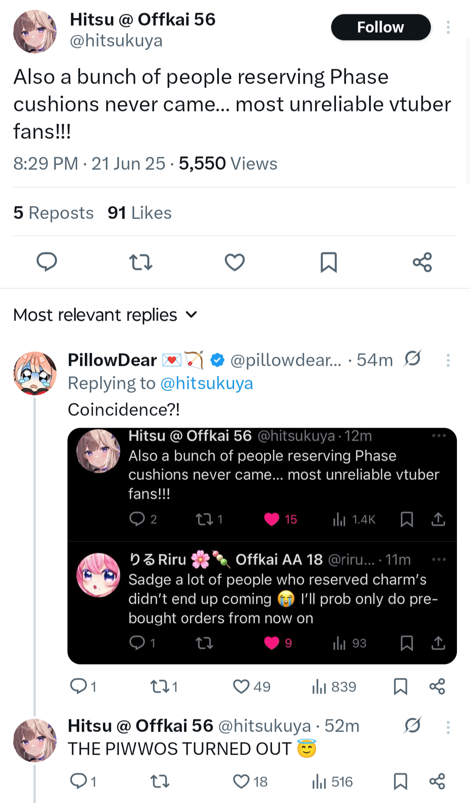Reply to the main Hitsu post

47,262
